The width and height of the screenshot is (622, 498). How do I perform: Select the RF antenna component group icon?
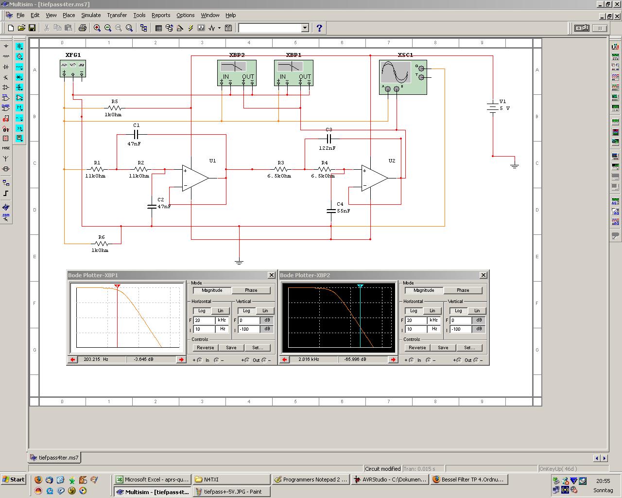tap(6, 159)
